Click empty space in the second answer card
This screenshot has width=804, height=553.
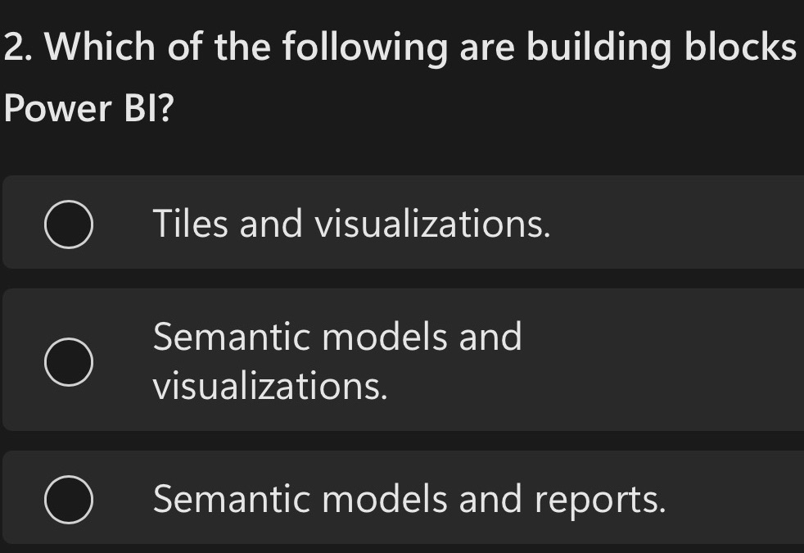click(x=655, y=360)
